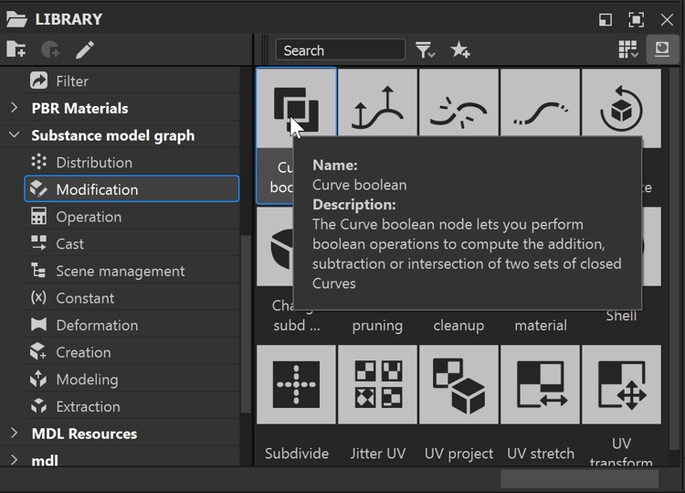Viewport: 685px width, 493px height.
Task: Open the filter funnel dropdown
Action: point(425,50)
